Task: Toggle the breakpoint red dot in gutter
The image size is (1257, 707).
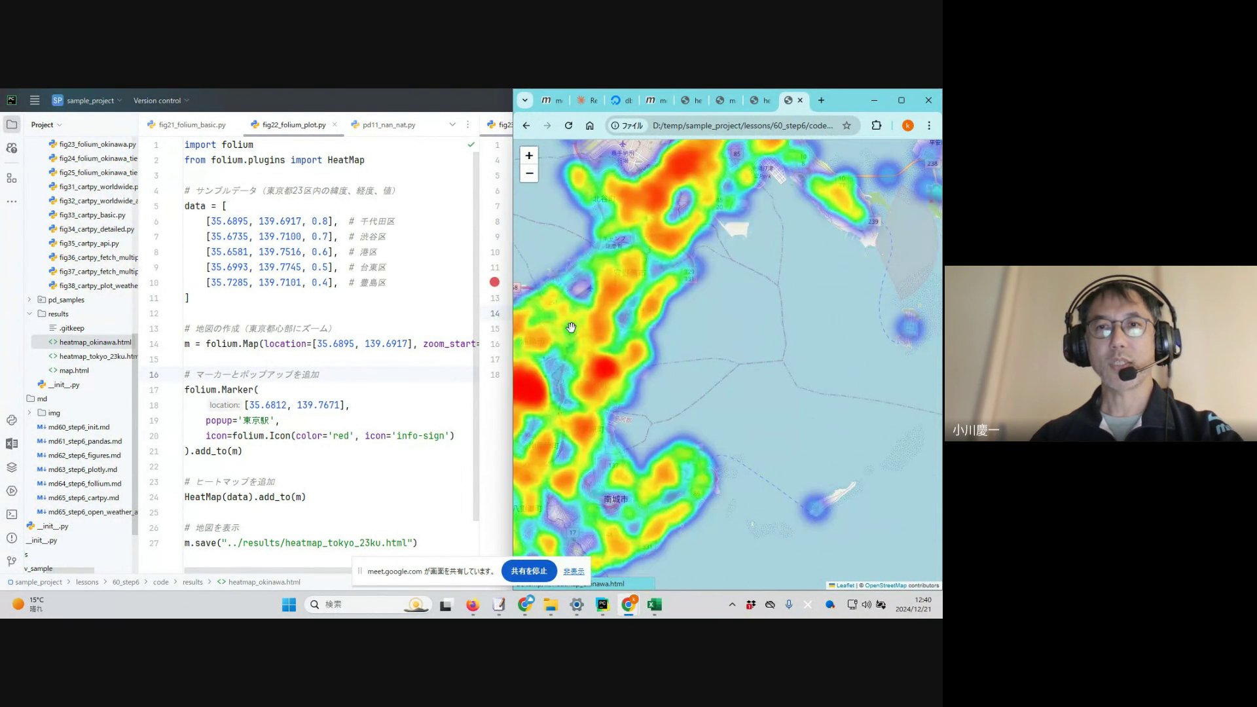Action: tap(494, 282)
